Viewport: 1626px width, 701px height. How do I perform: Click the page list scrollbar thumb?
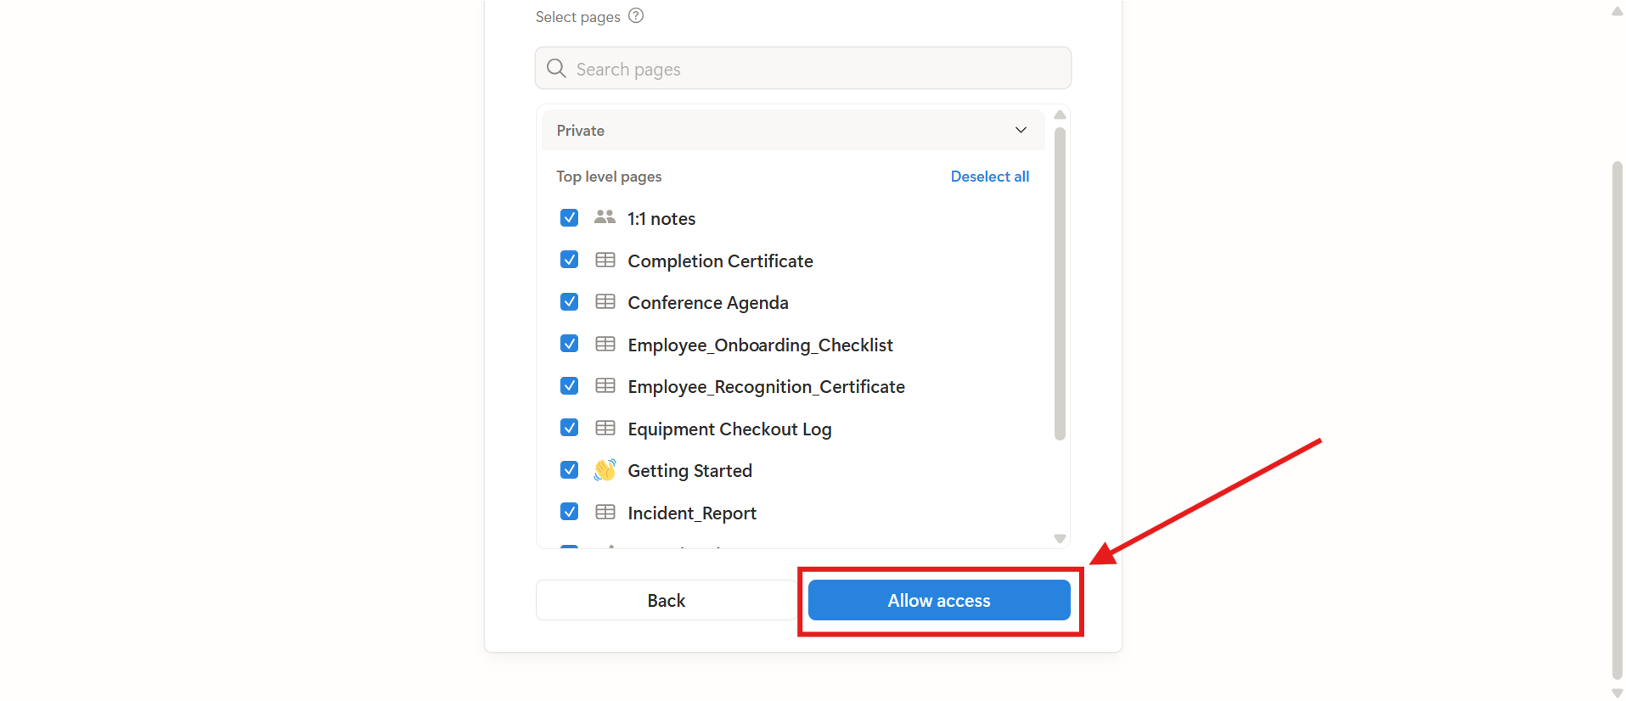(1060, 284)
